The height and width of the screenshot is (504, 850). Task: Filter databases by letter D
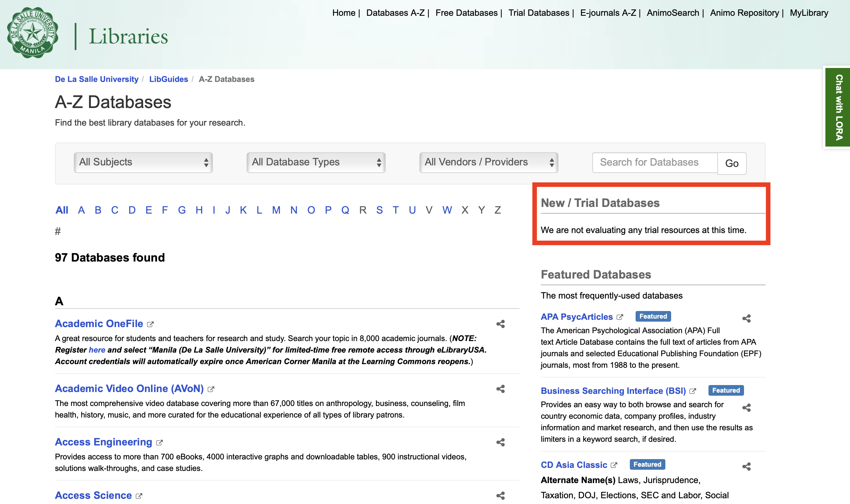132,210
